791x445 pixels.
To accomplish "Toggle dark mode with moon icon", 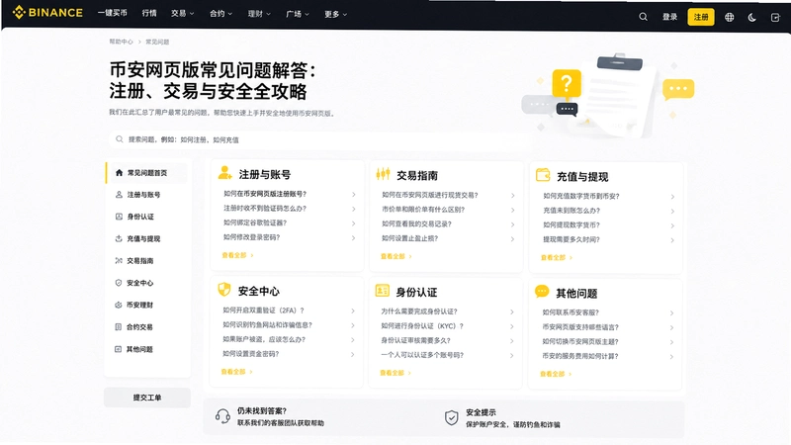I will (x=751, y=17).
